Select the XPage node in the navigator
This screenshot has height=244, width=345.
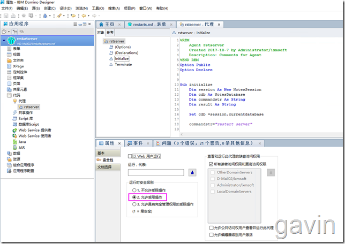click(16, 66)
